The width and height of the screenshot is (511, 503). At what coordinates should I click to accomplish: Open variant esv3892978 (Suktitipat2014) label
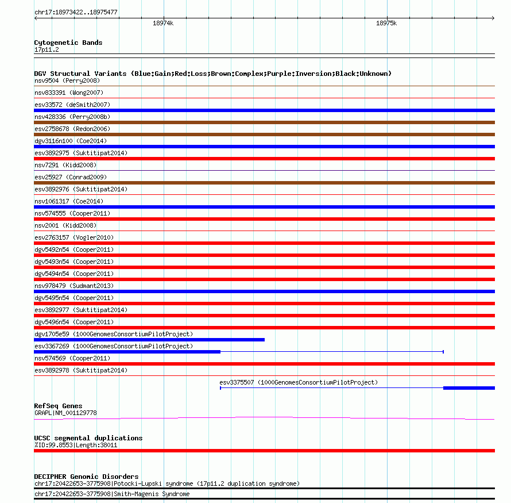point(81,370)
